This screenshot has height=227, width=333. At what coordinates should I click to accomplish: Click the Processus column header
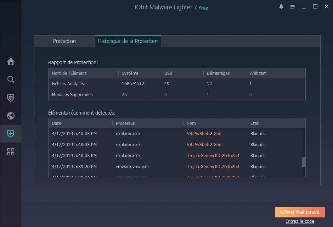click(x=148, y=123)
